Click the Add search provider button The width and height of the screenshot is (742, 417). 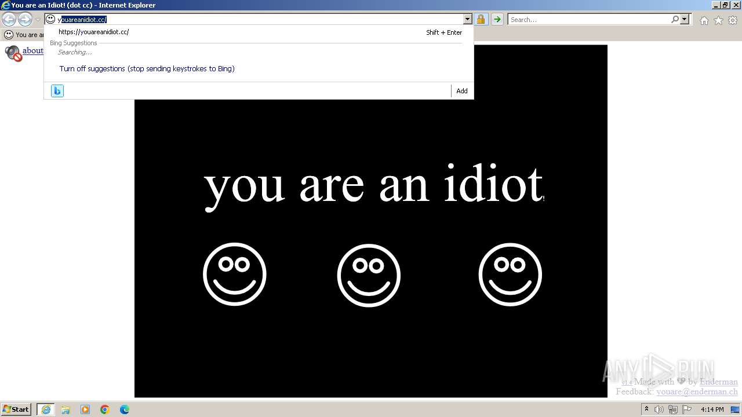coord(462,91)
